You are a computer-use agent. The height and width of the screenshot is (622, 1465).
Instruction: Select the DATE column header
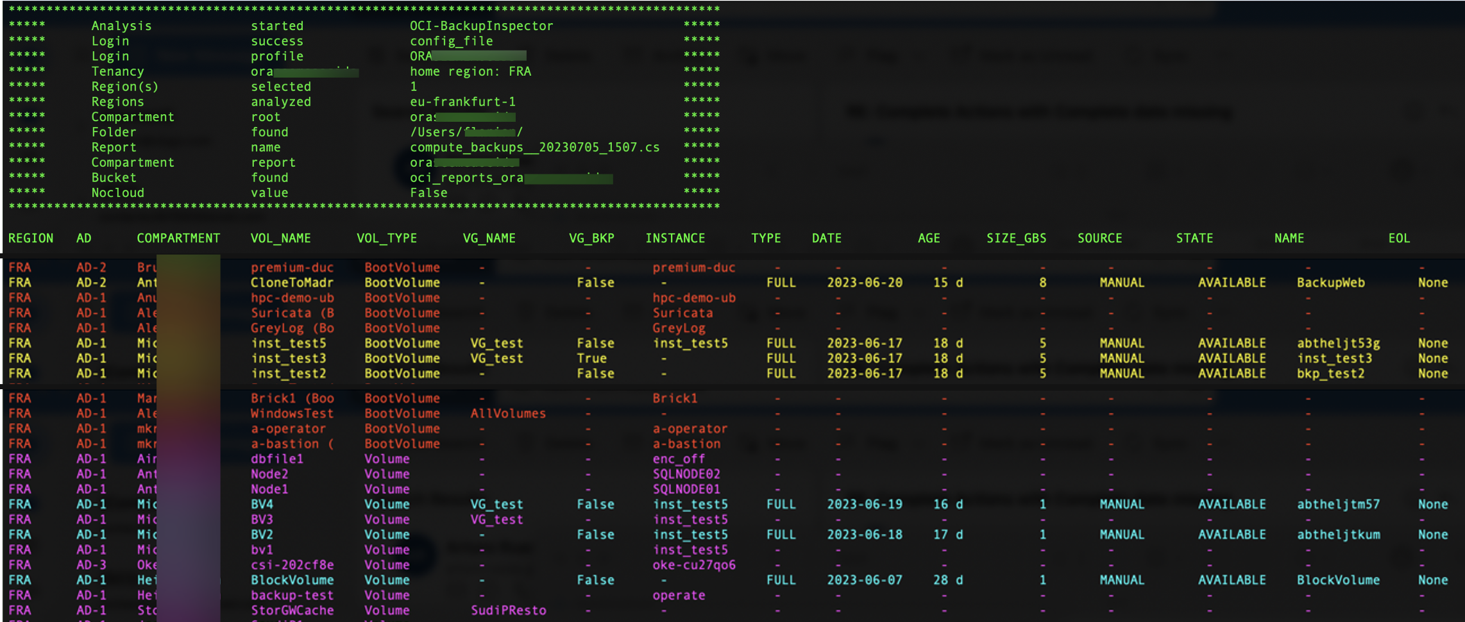click(x=827, y=238)
